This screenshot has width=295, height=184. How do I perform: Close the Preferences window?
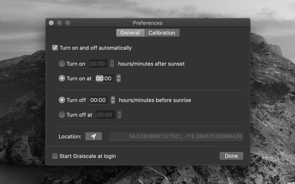[51, 23]
